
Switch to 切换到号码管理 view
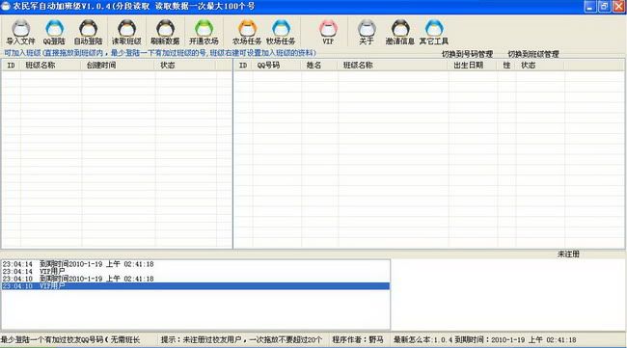point(467,54)
